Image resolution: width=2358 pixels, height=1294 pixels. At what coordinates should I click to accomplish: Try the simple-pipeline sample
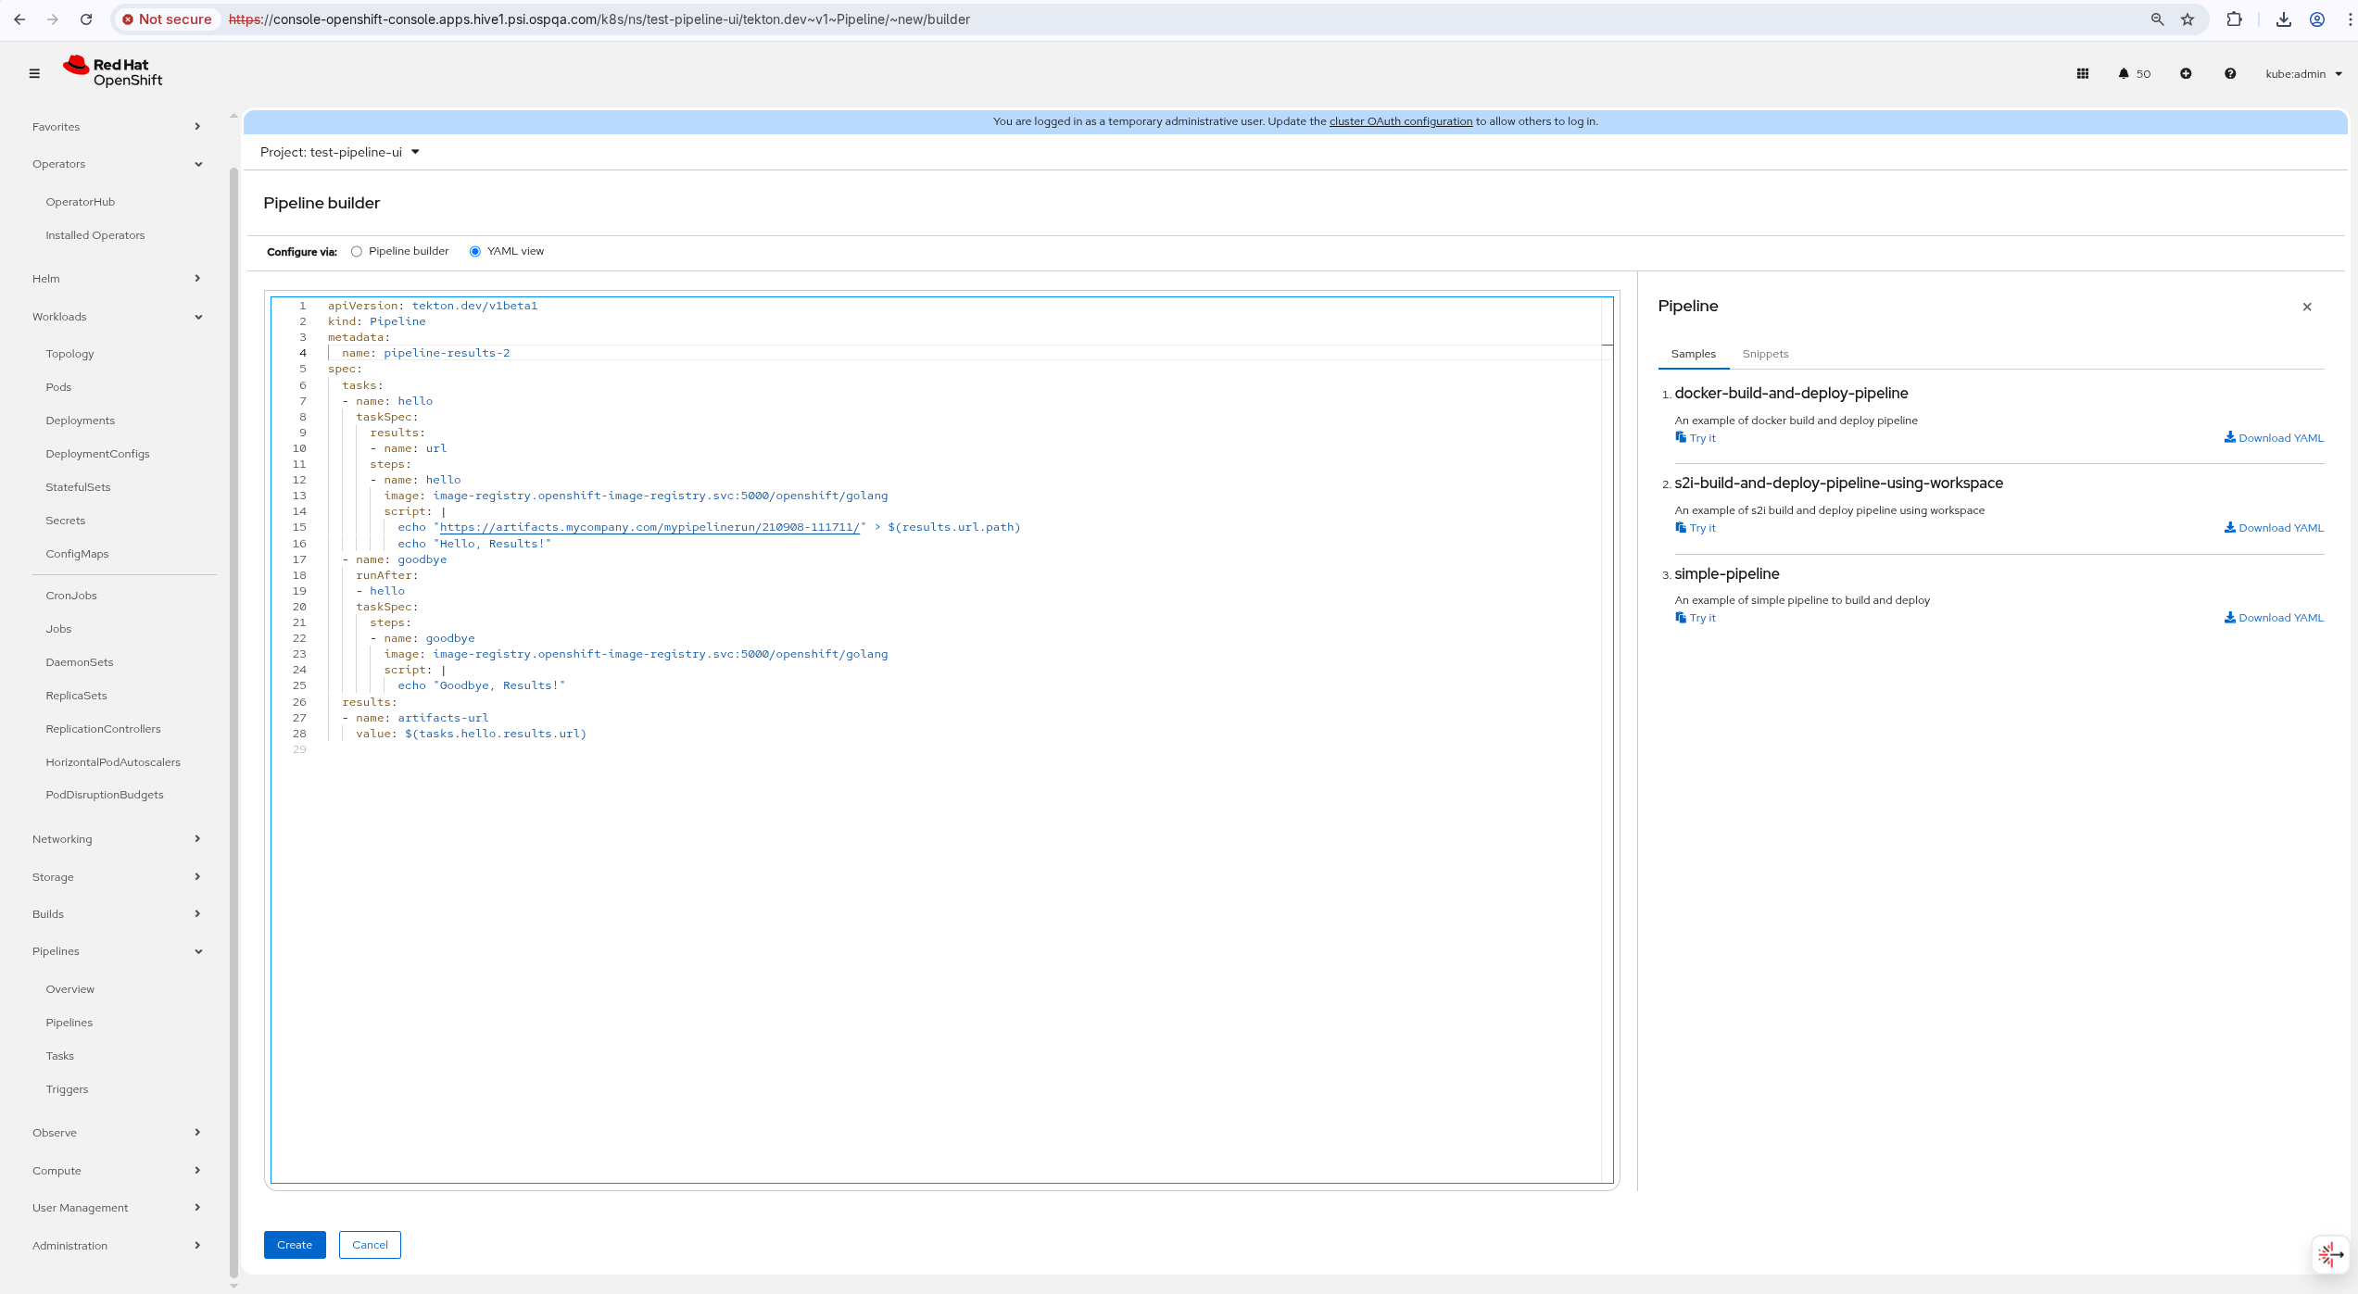1696,618
